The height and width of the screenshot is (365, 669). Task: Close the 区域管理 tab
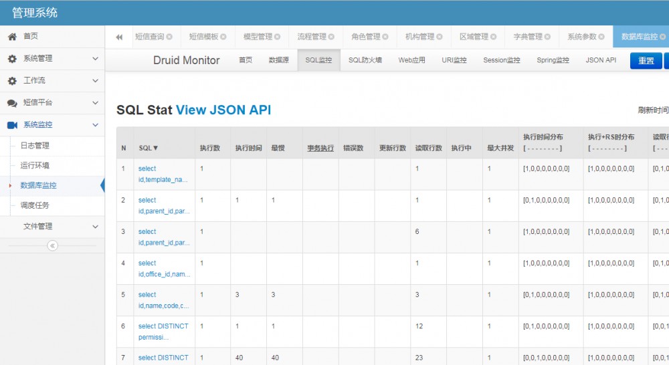pyautogui.click(x=494, y=37)
